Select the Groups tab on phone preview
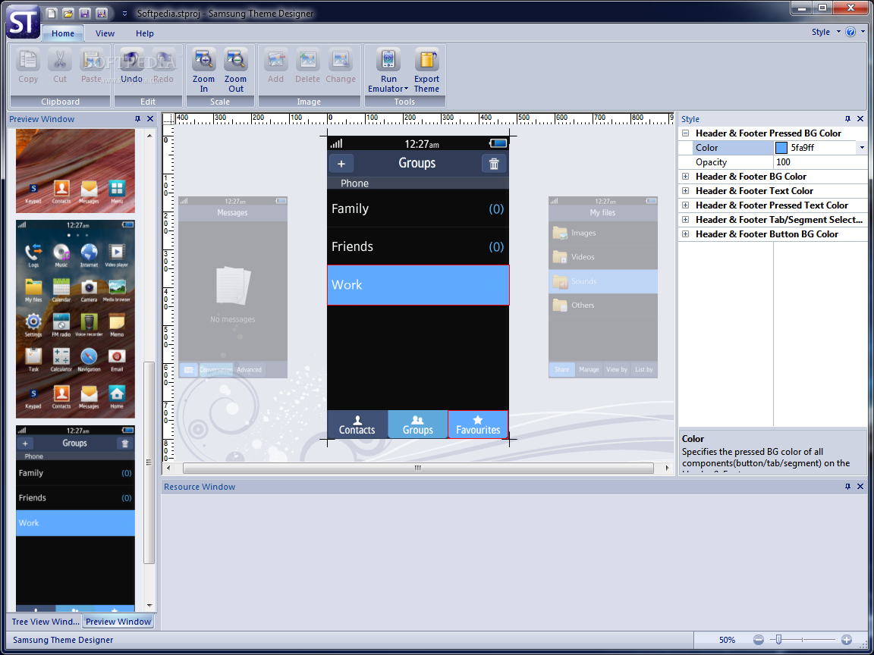 point(417,425)
